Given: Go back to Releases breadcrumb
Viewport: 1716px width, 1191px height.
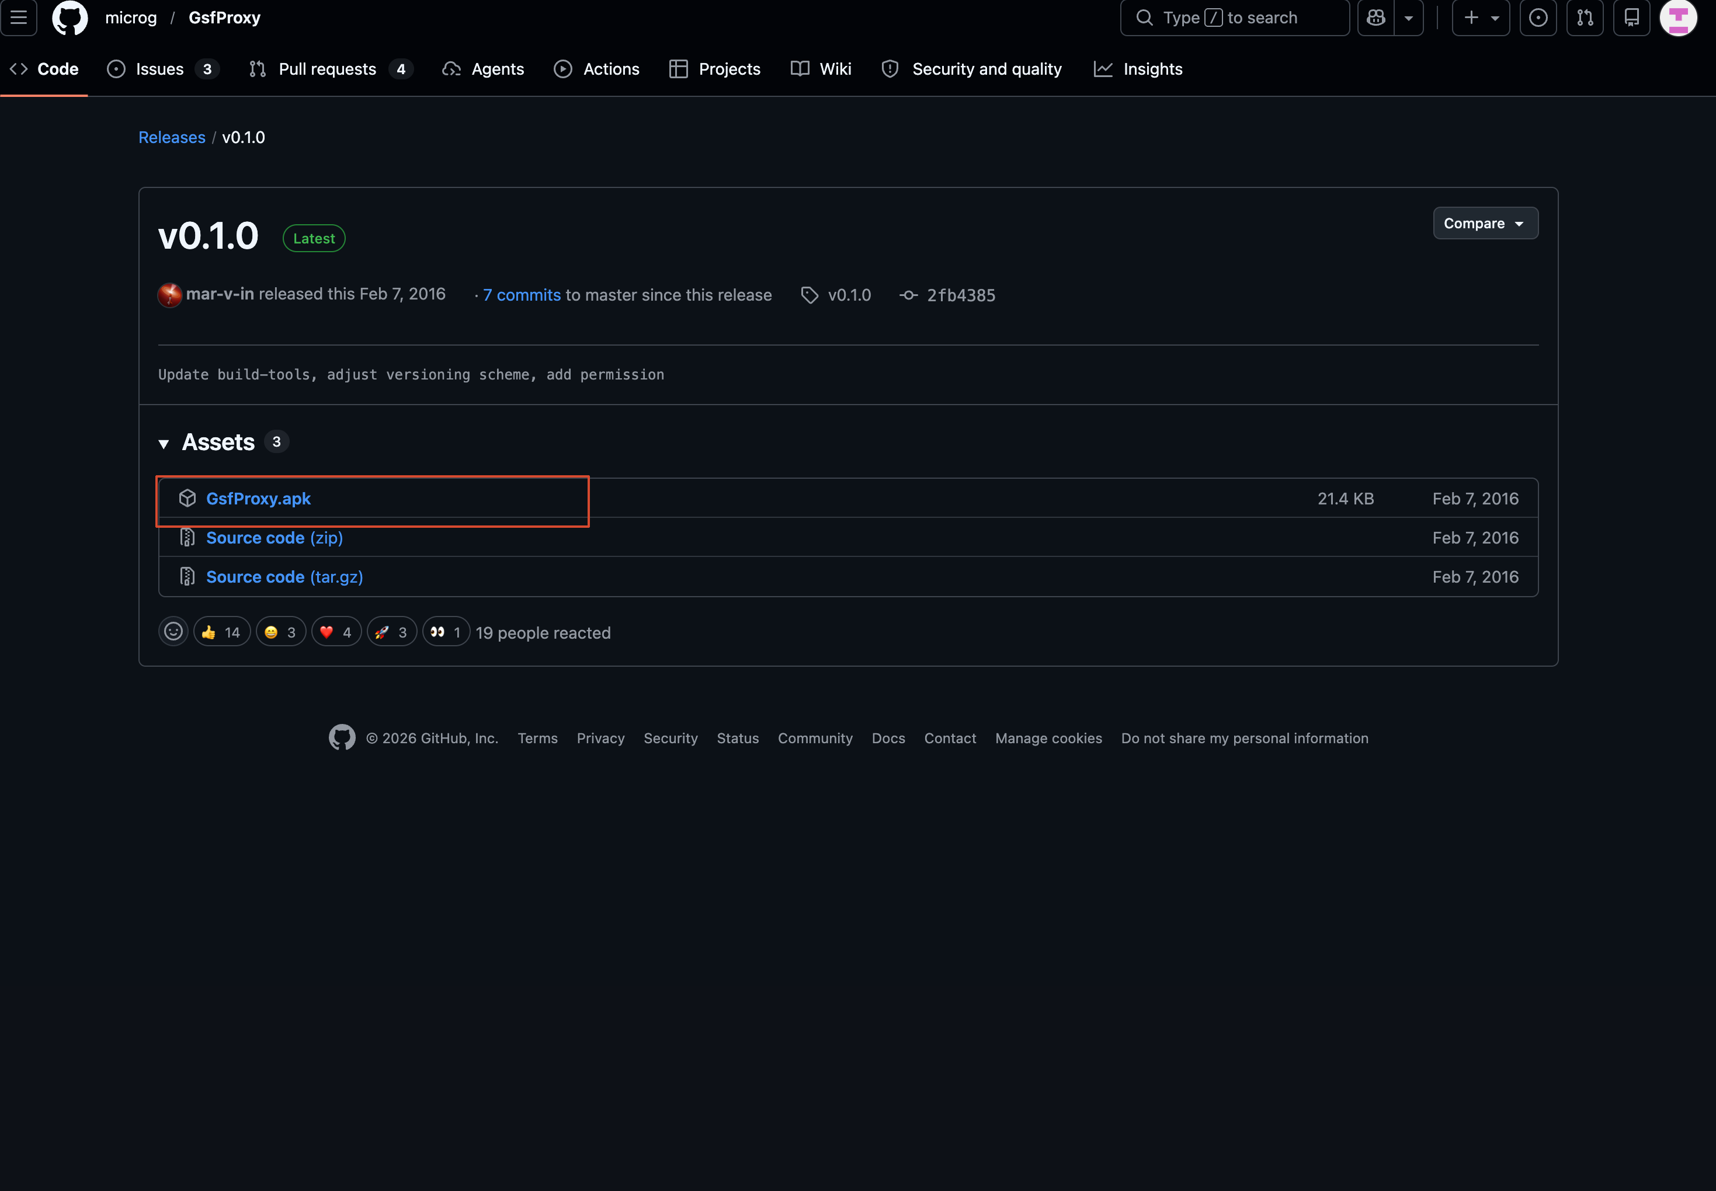Looking at the screenshot, I should [172, 138].
